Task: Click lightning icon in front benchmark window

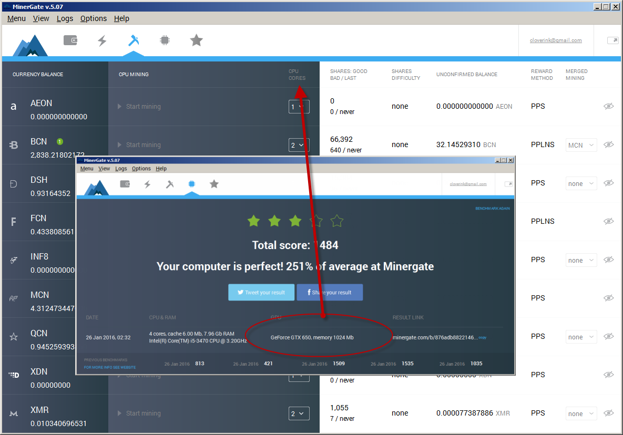Action: 147,184
